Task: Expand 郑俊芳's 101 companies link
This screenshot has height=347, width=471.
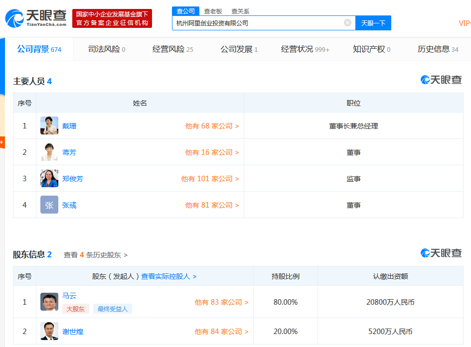Action: pos(210,179)
